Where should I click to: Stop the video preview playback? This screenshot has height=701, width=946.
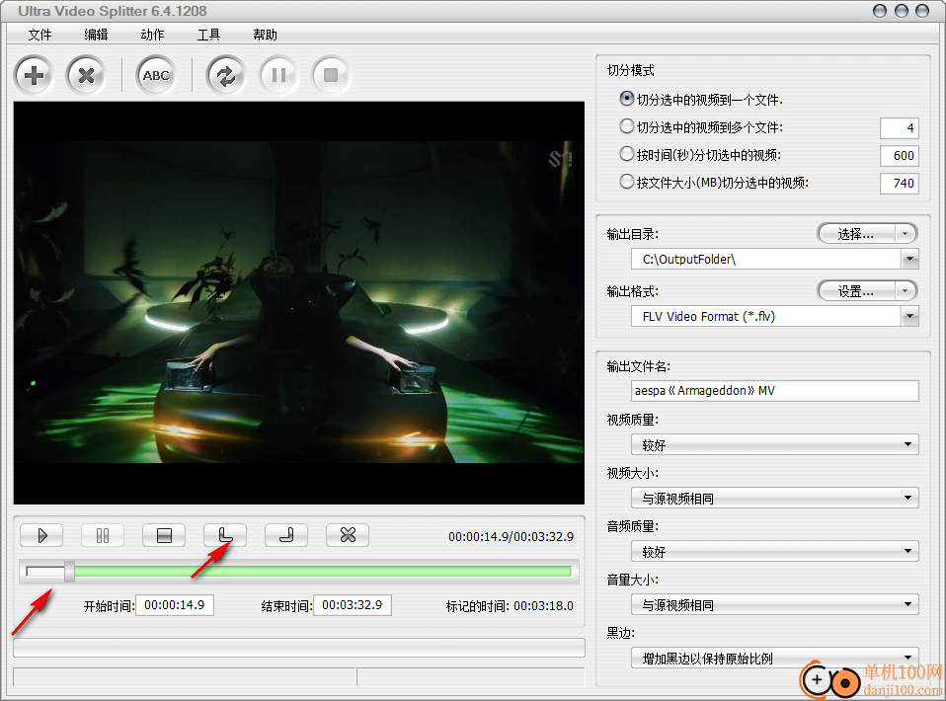point(164,536)
